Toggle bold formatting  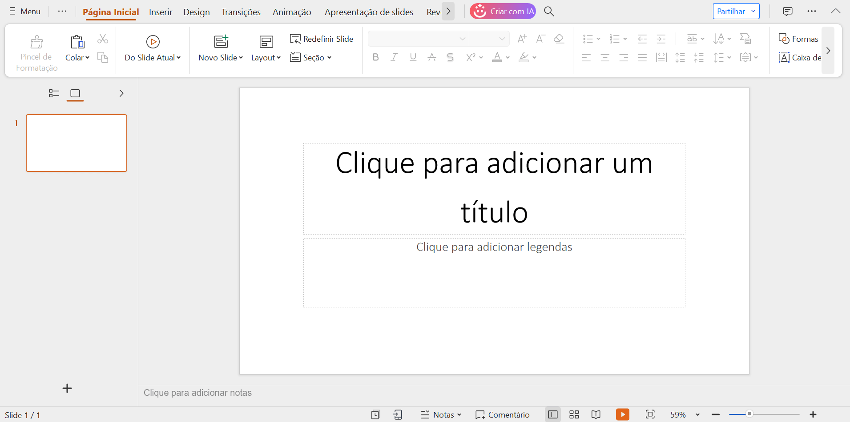[x=375, y=57]
